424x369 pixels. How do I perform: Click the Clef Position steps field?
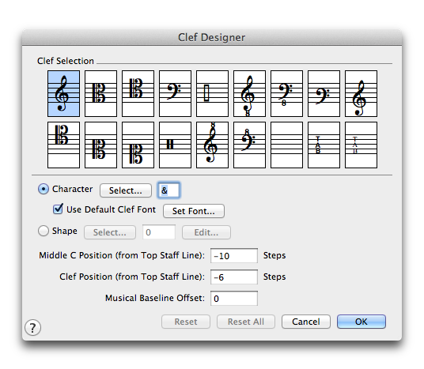coord(234,277)
